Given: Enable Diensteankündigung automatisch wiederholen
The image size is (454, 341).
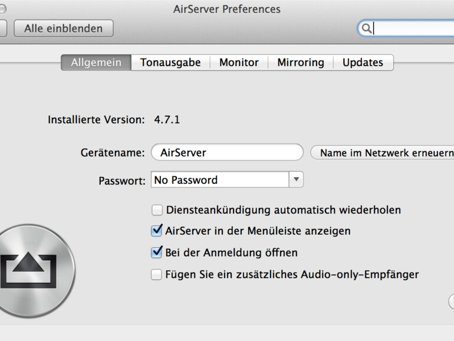Looking at the screenshot, I should 157,210.
